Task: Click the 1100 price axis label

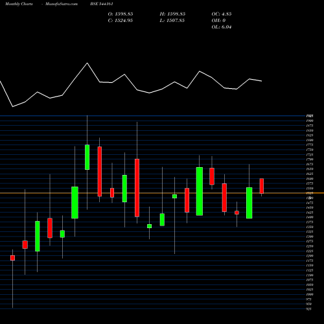Action: pyautogui.click(x=310, y=275)
